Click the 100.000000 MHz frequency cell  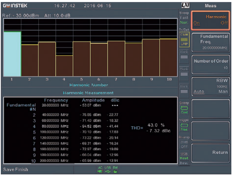54,132
